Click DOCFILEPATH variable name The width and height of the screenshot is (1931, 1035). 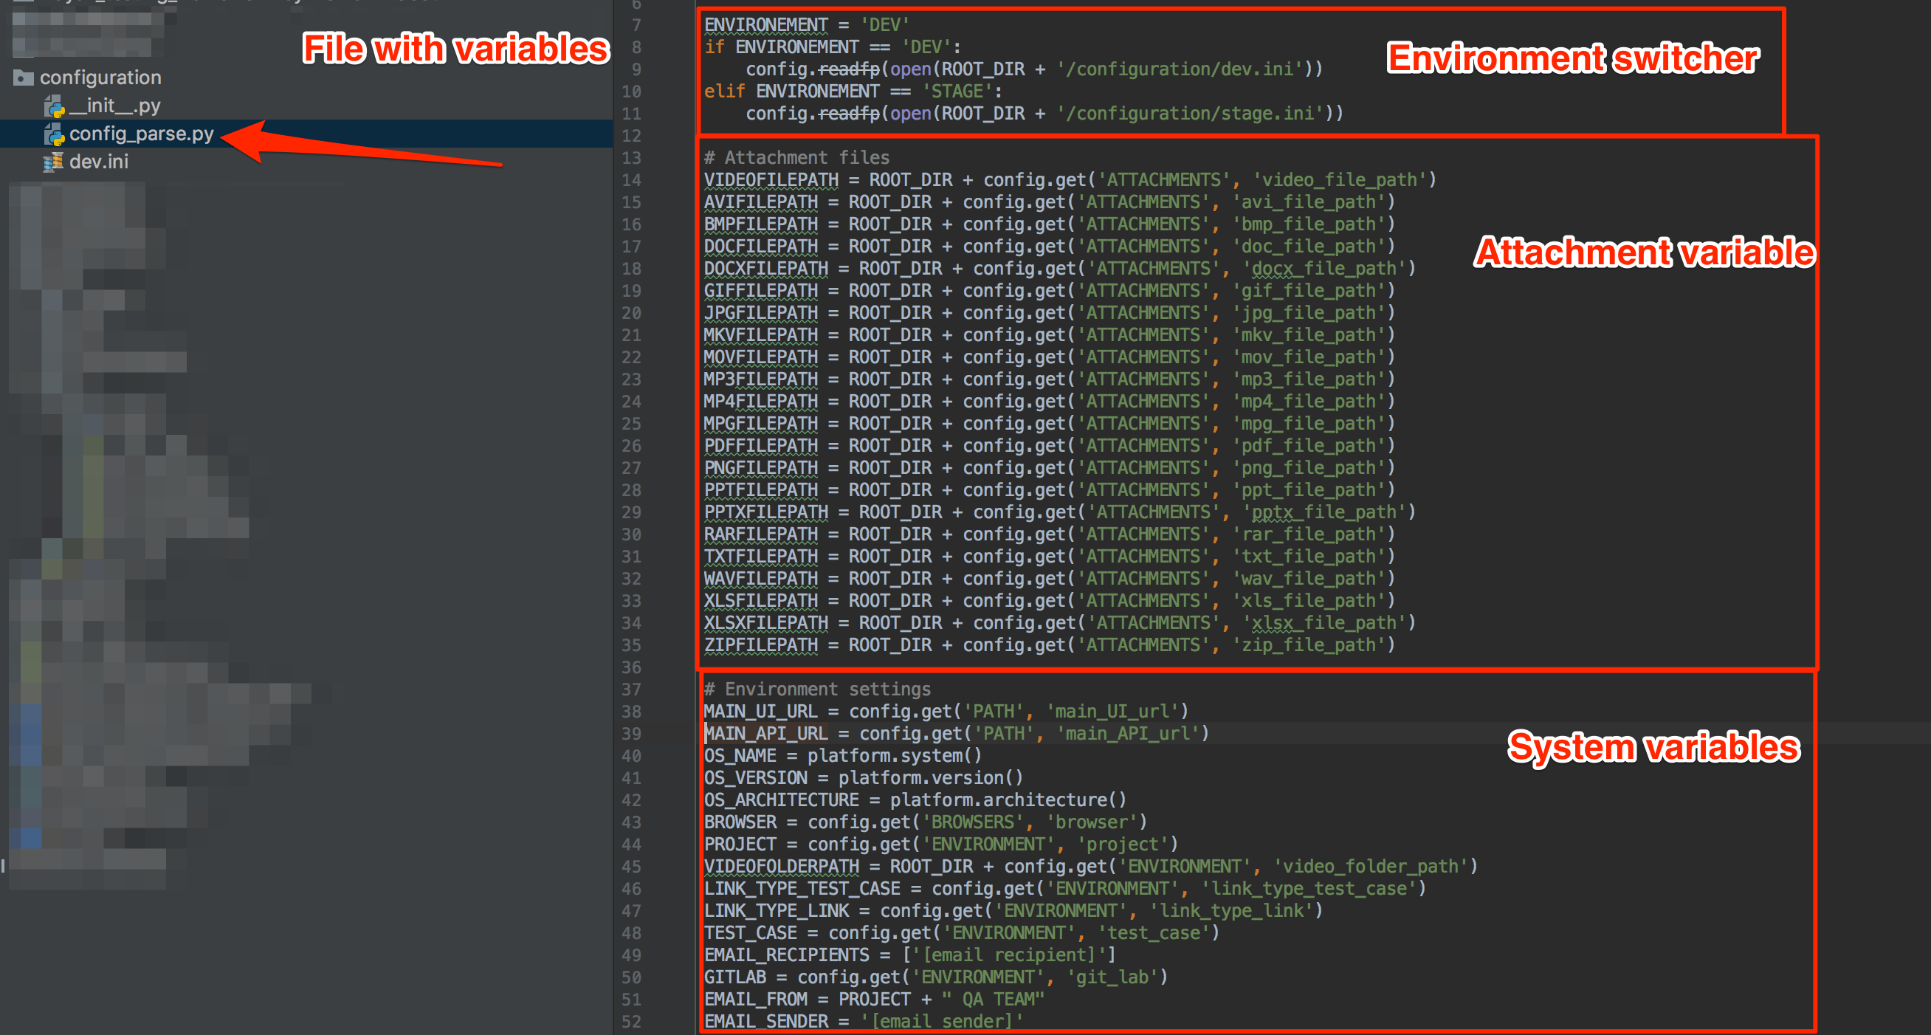click(x=761, y=246)
